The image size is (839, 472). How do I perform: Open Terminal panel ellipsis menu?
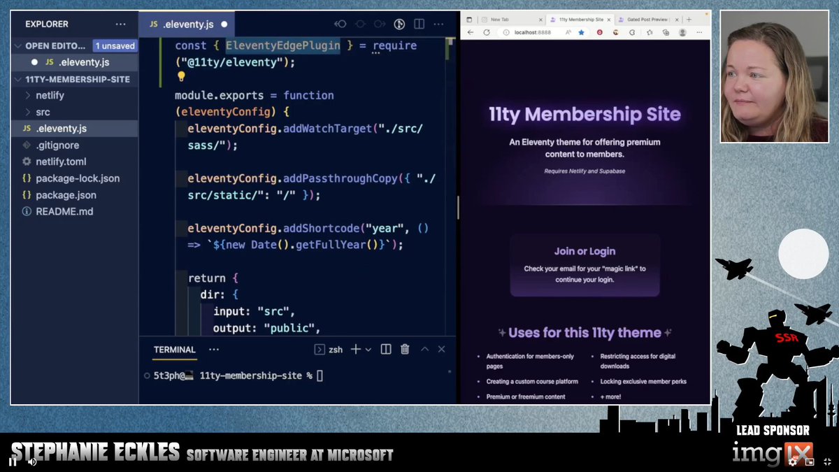click(214, 349)
